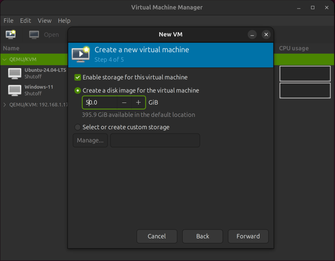The image size is (335, 261).
Task: Open the View menu
Action: pyautogui.click(x=44, y=21)
